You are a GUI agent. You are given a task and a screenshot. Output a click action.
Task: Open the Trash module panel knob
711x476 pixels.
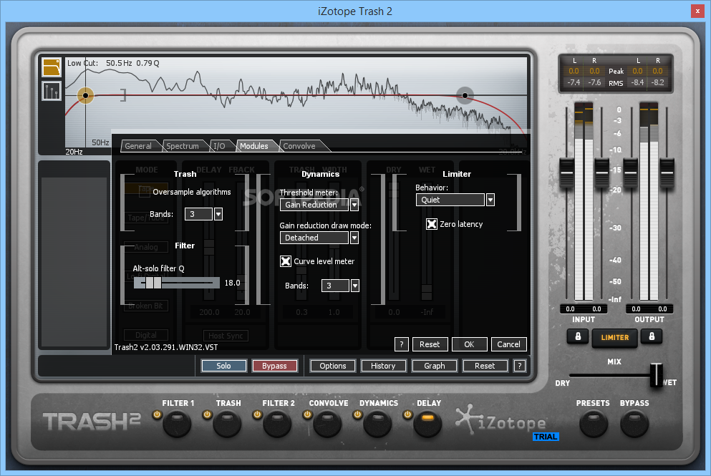click(x=227, y=424)
